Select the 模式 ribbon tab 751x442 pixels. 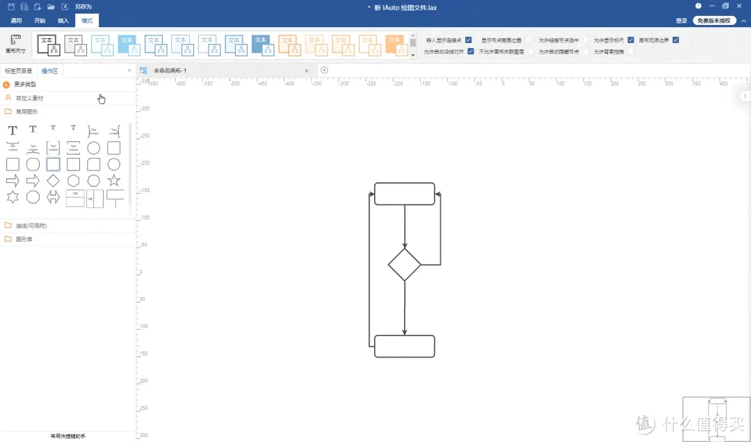pos(87,21)
